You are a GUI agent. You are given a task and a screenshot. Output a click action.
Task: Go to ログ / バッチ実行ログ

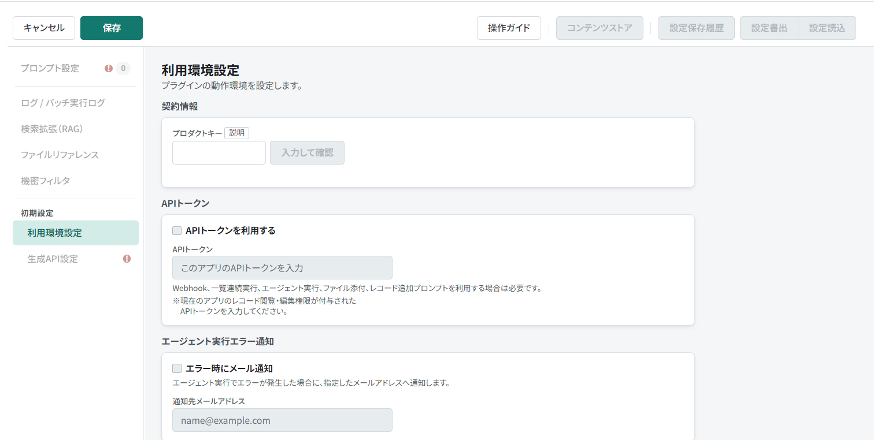click(63, 103)
